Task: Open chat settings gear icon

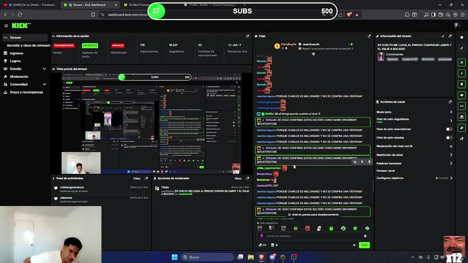Action: (x=354, y=245)
